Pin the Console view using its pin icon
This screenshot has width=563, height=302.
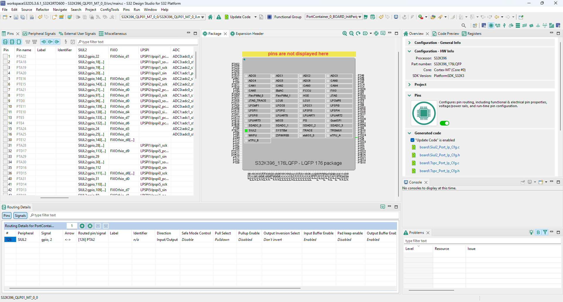coord(523,182)
